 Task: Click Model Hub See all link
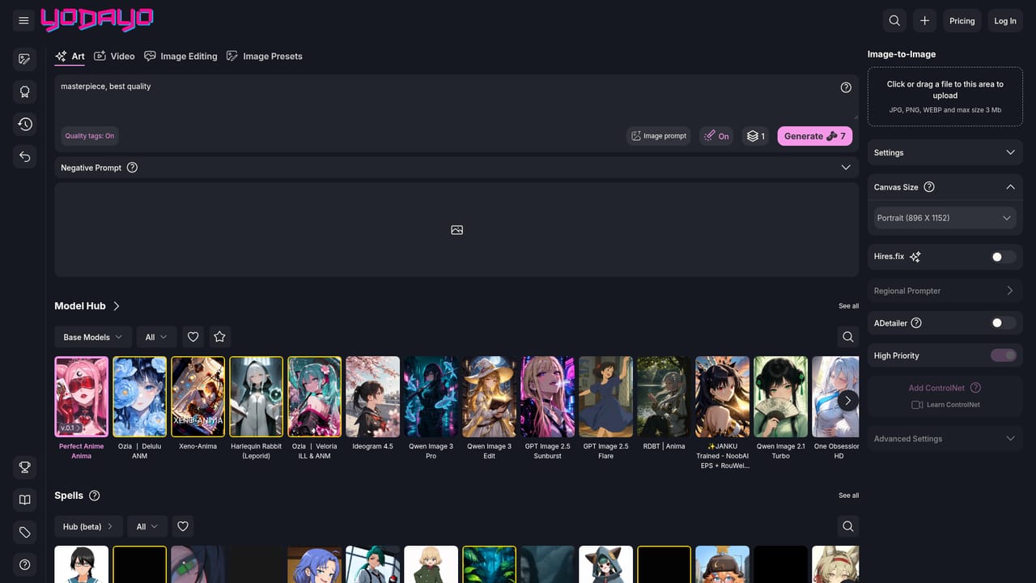coord(848,306)
